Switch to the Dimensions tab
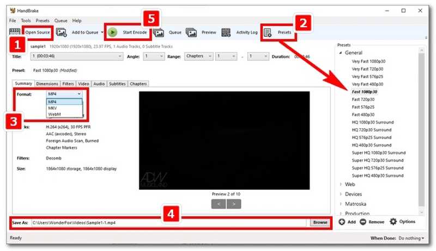 point(47,84)
